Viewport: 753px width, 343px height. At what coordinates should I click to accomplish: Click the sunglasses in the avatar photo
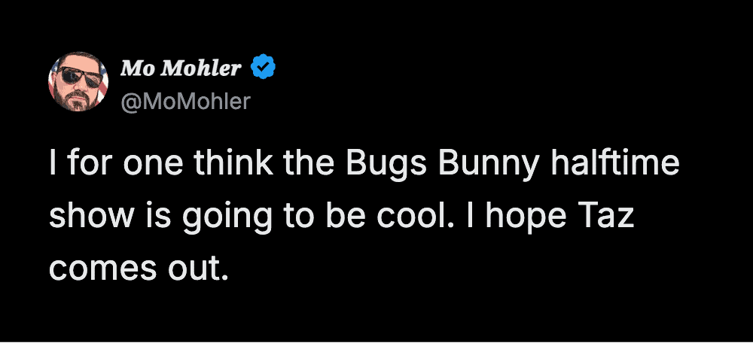(x=78, y=75)
